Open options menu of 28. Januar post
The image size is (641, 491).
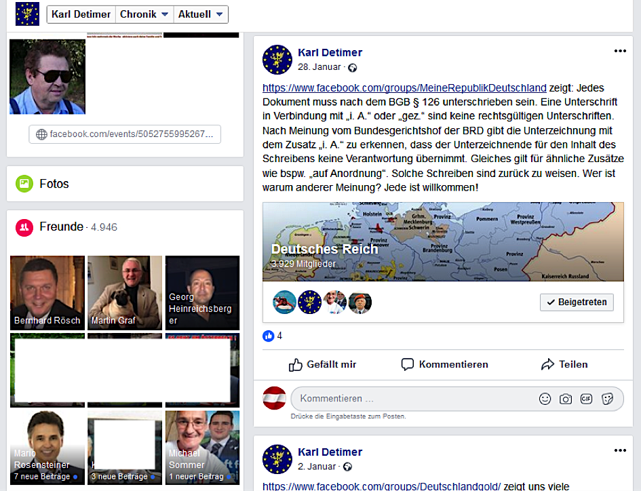click(x=620, y=51)
